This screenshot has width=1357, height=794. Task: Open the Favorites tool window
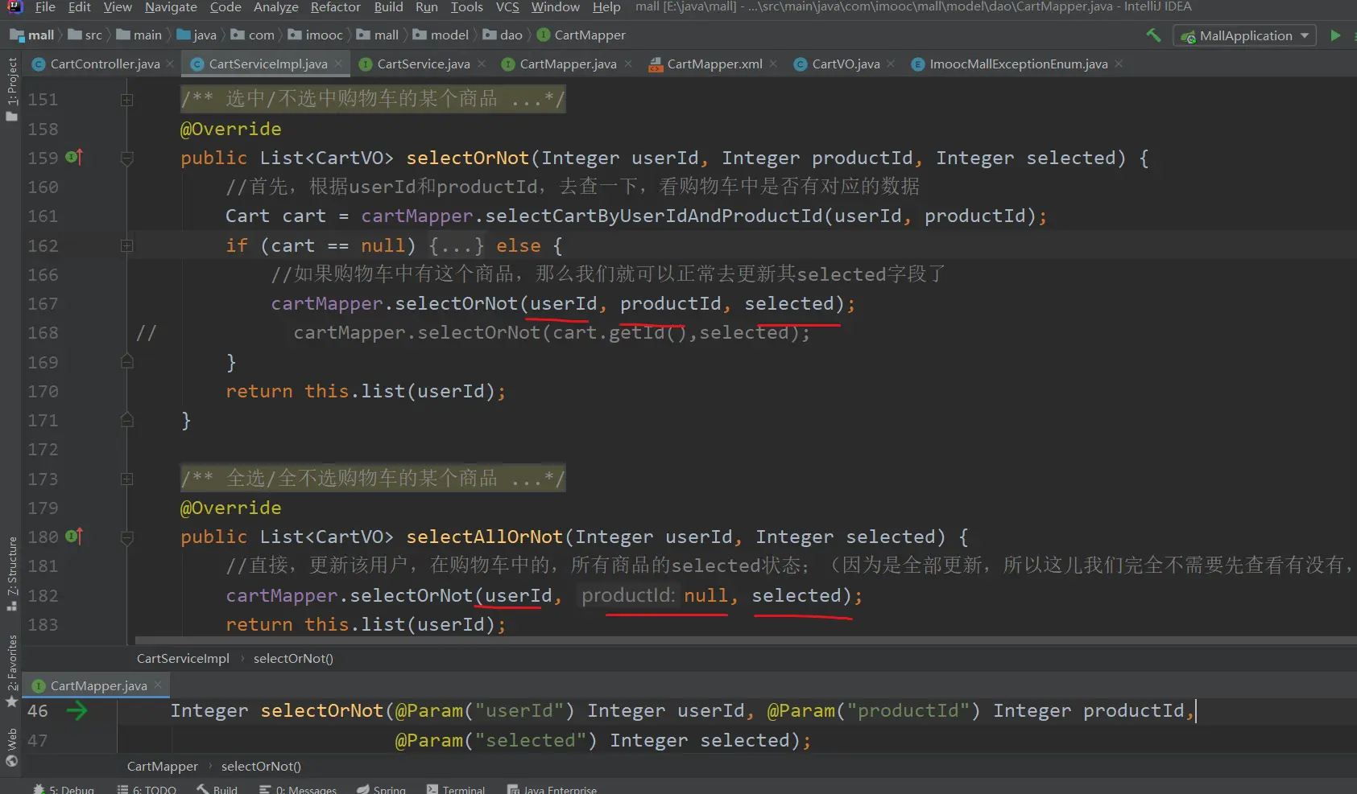click(11, 669)
